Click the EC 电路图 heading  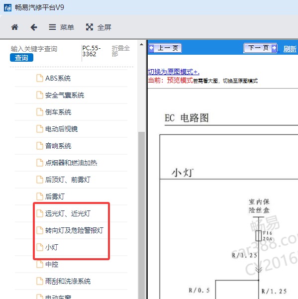[x=187, y=118]
